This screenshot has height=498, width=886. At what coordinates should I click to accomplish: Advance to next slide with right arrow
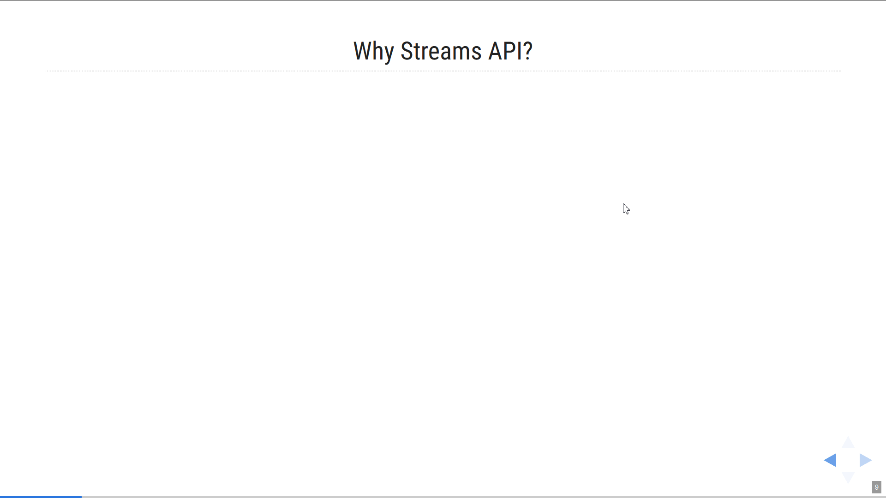(x=866, y=460)
